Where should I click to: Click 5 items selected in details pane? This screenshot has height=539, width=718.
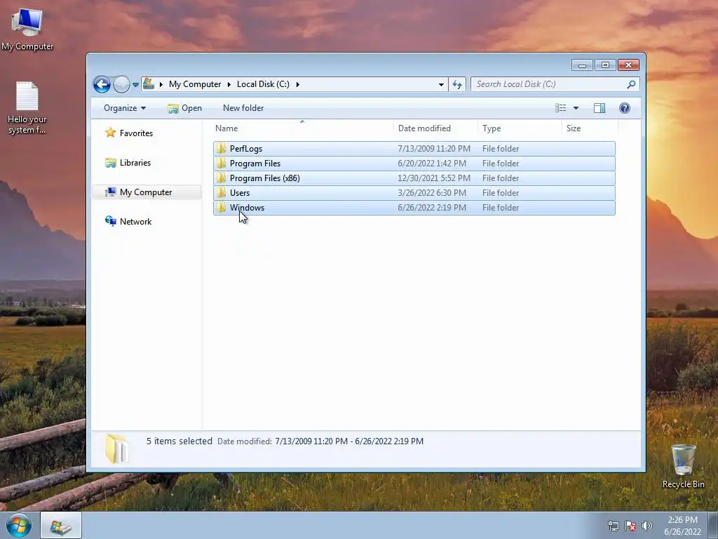click(x=179, y=441)
